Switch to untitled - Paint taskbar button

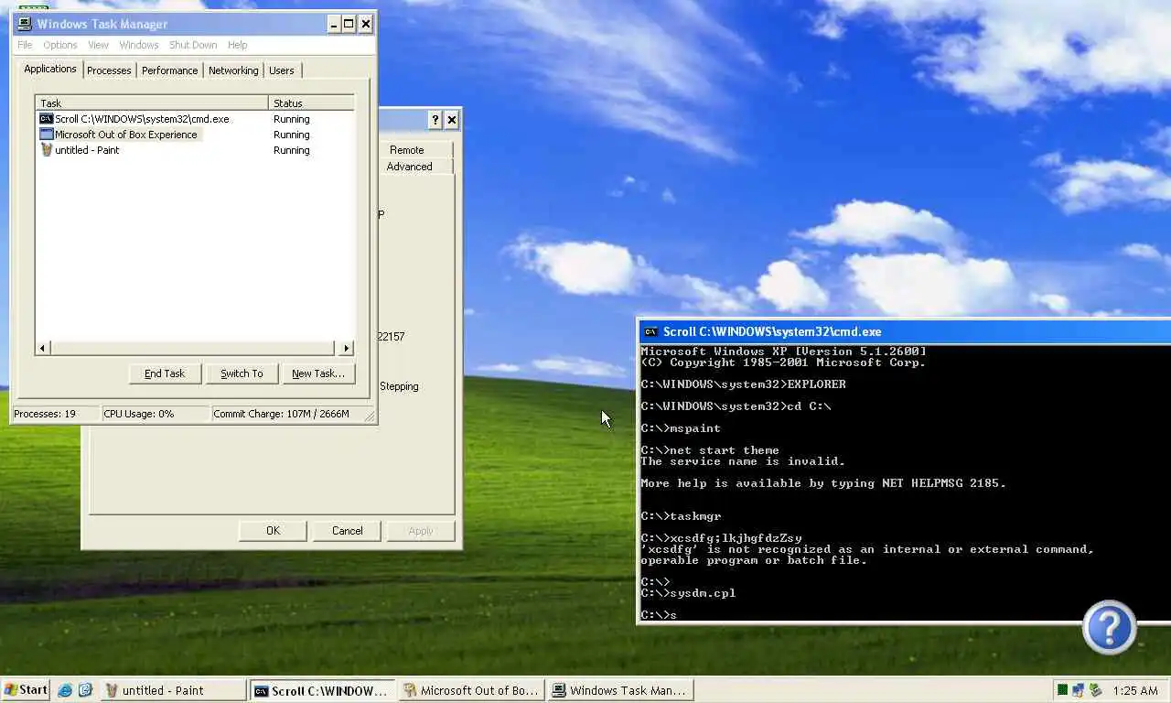pos(174,690)
